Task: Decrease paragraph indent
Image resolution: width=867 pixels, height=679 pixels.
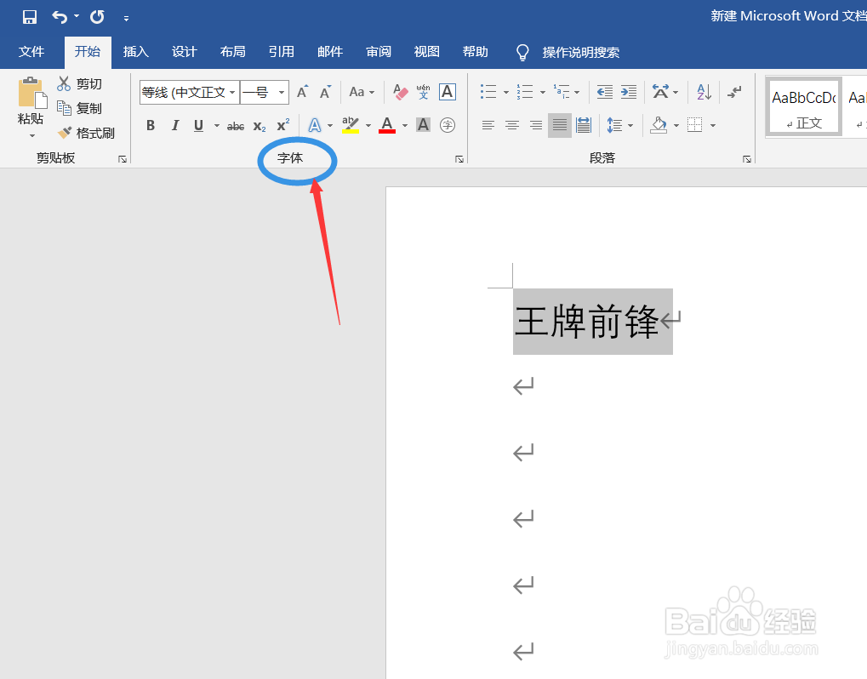Action: pos(605,92)
